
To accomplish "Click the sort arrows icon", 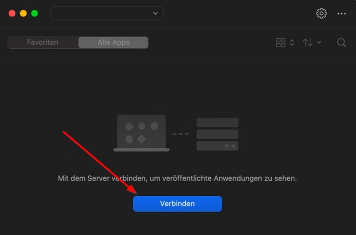I will pyautogui.click(x=308, y=42).
